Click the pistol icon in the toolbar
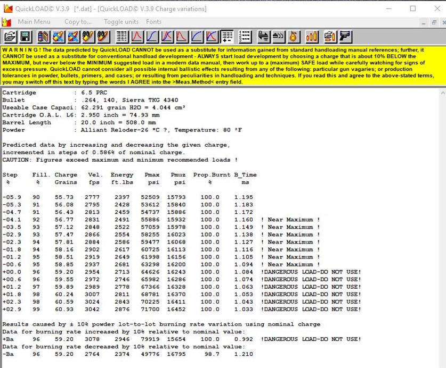Image resolution: width=446 pixels, height=368 pixels. click(x=345, y=37)
